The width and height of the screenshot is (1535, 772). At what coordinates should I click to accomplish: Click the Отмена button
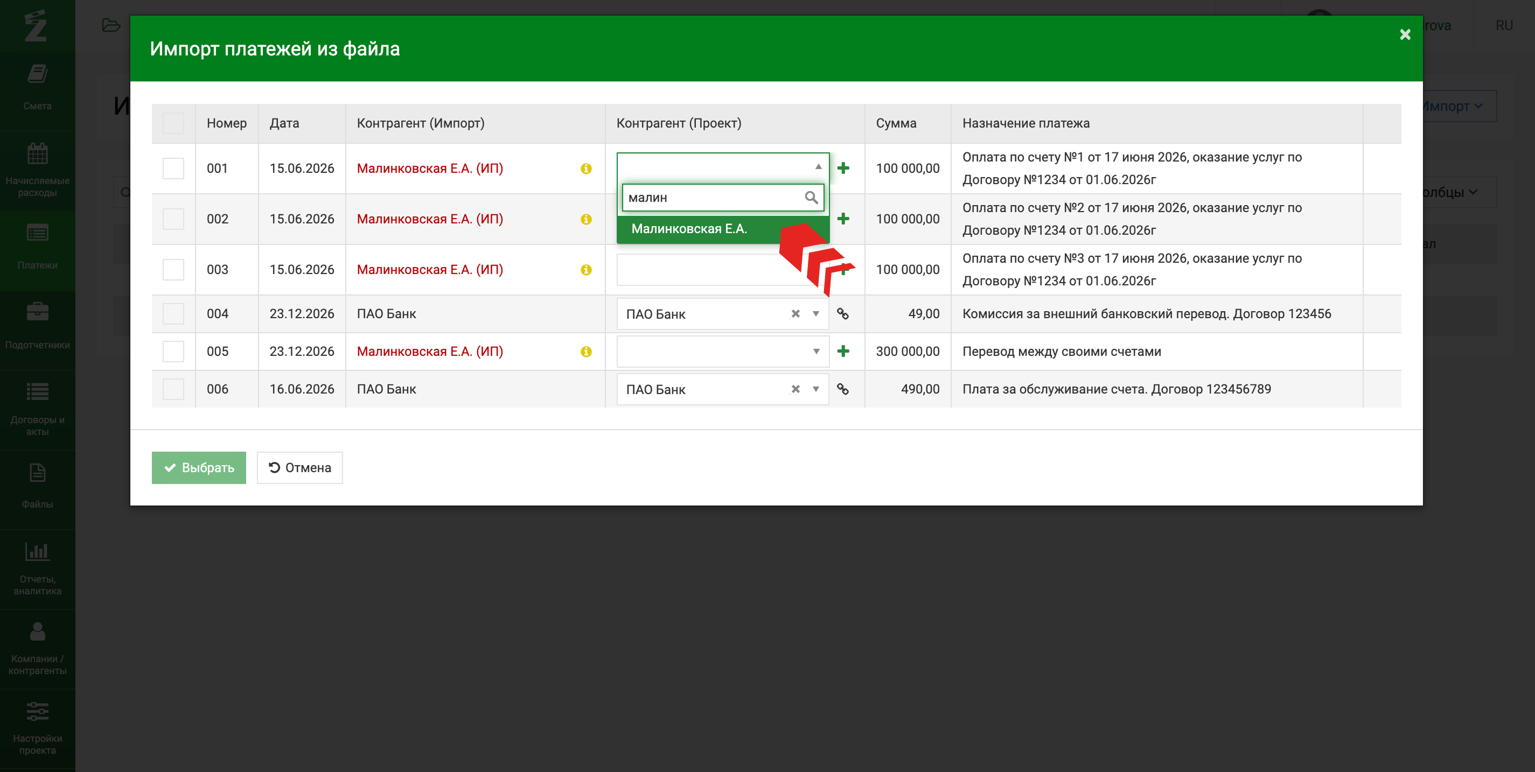point(300,468)
